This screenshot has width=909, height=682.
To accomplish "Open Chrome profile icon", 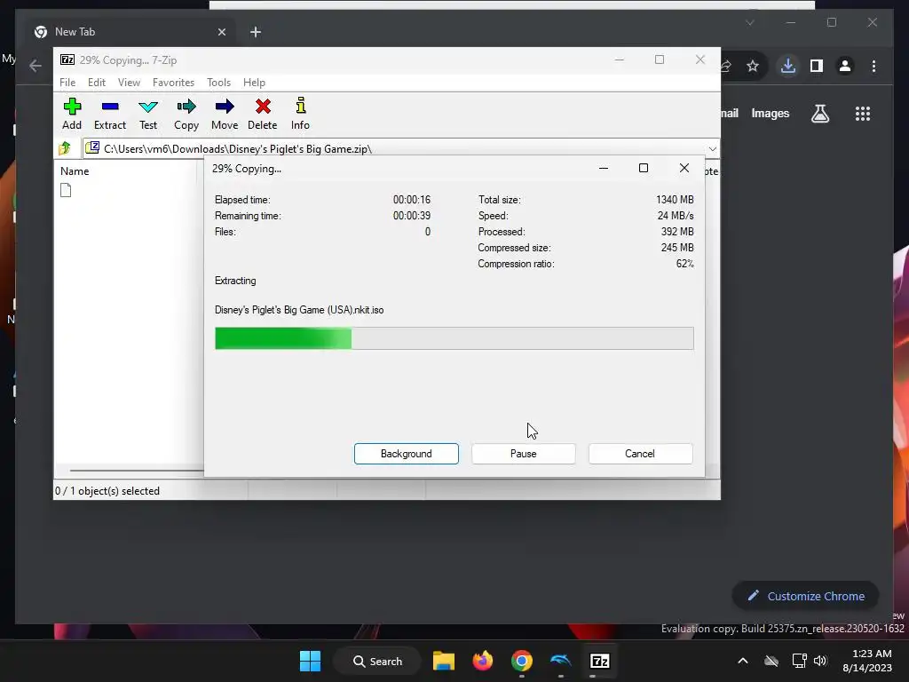I will (x=845, y=66).
